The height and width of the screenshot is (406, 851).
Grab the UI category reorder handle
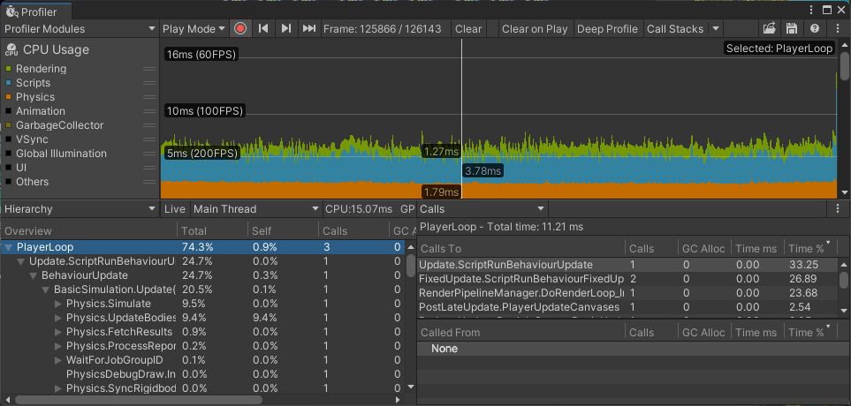coord(149,168)
